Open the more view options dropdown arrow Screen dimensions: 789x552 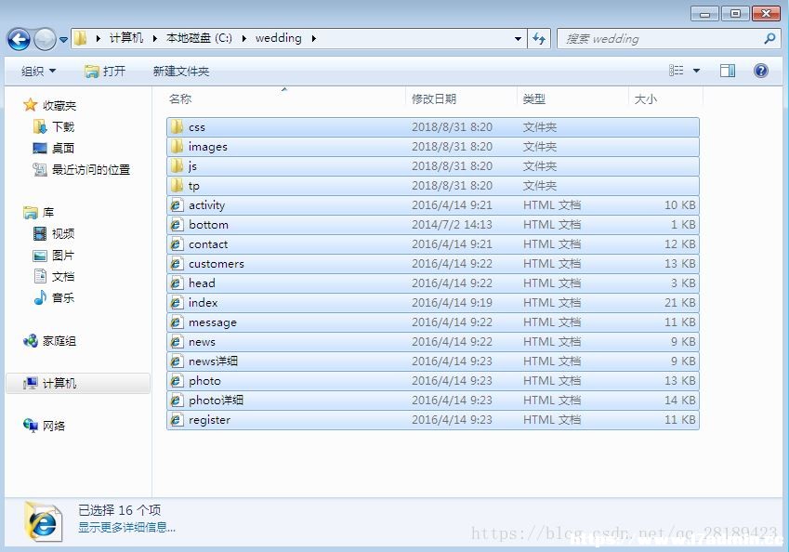click(x=696, y=71)
